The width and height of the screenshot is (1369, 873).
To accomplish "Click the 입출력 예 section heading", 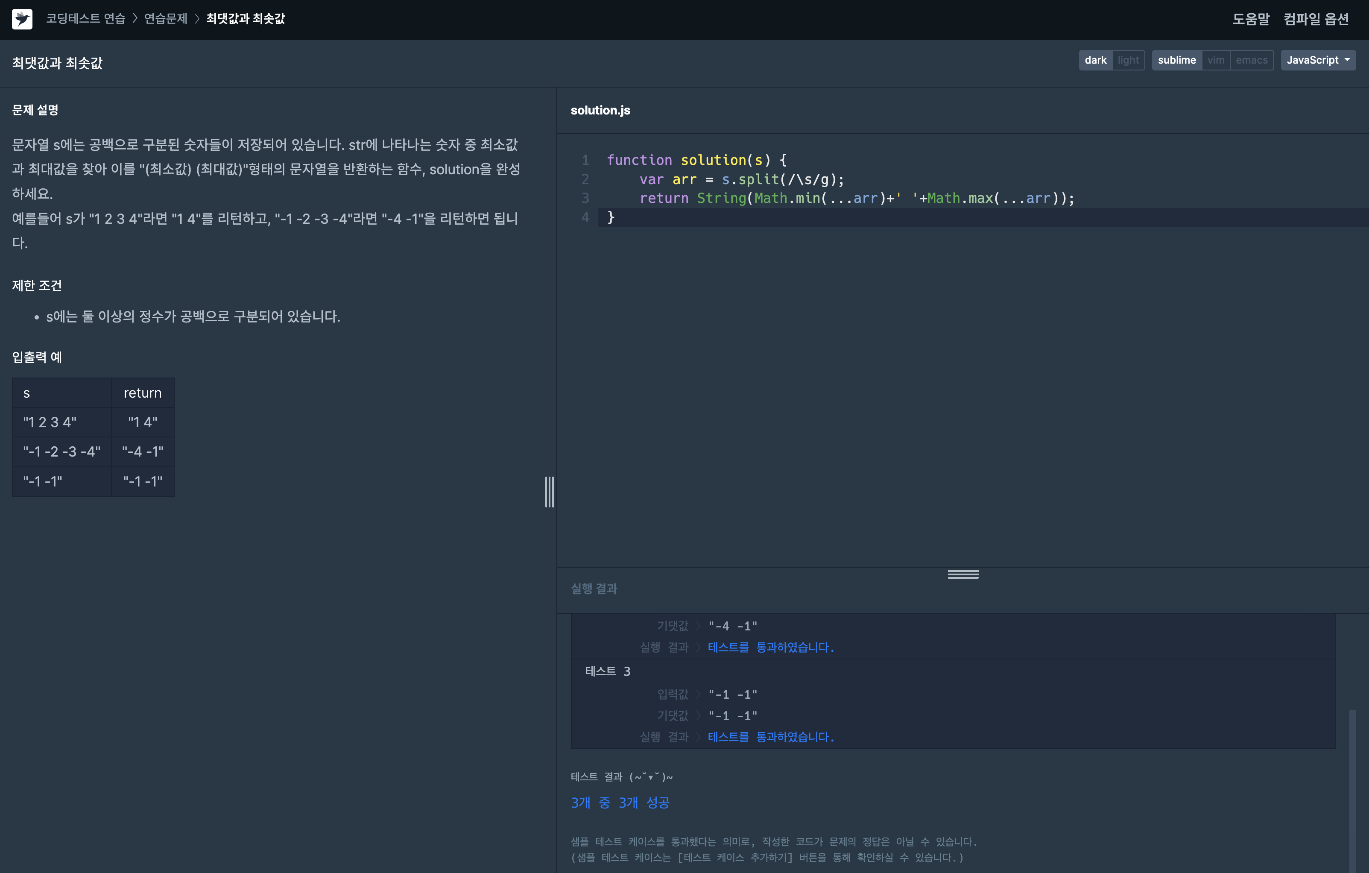I will coord(37,357).
